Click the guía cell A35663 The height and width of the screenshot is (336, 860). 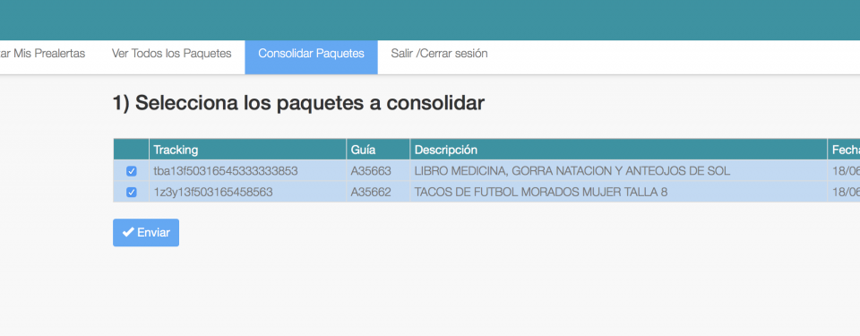(x=371, y=171)
